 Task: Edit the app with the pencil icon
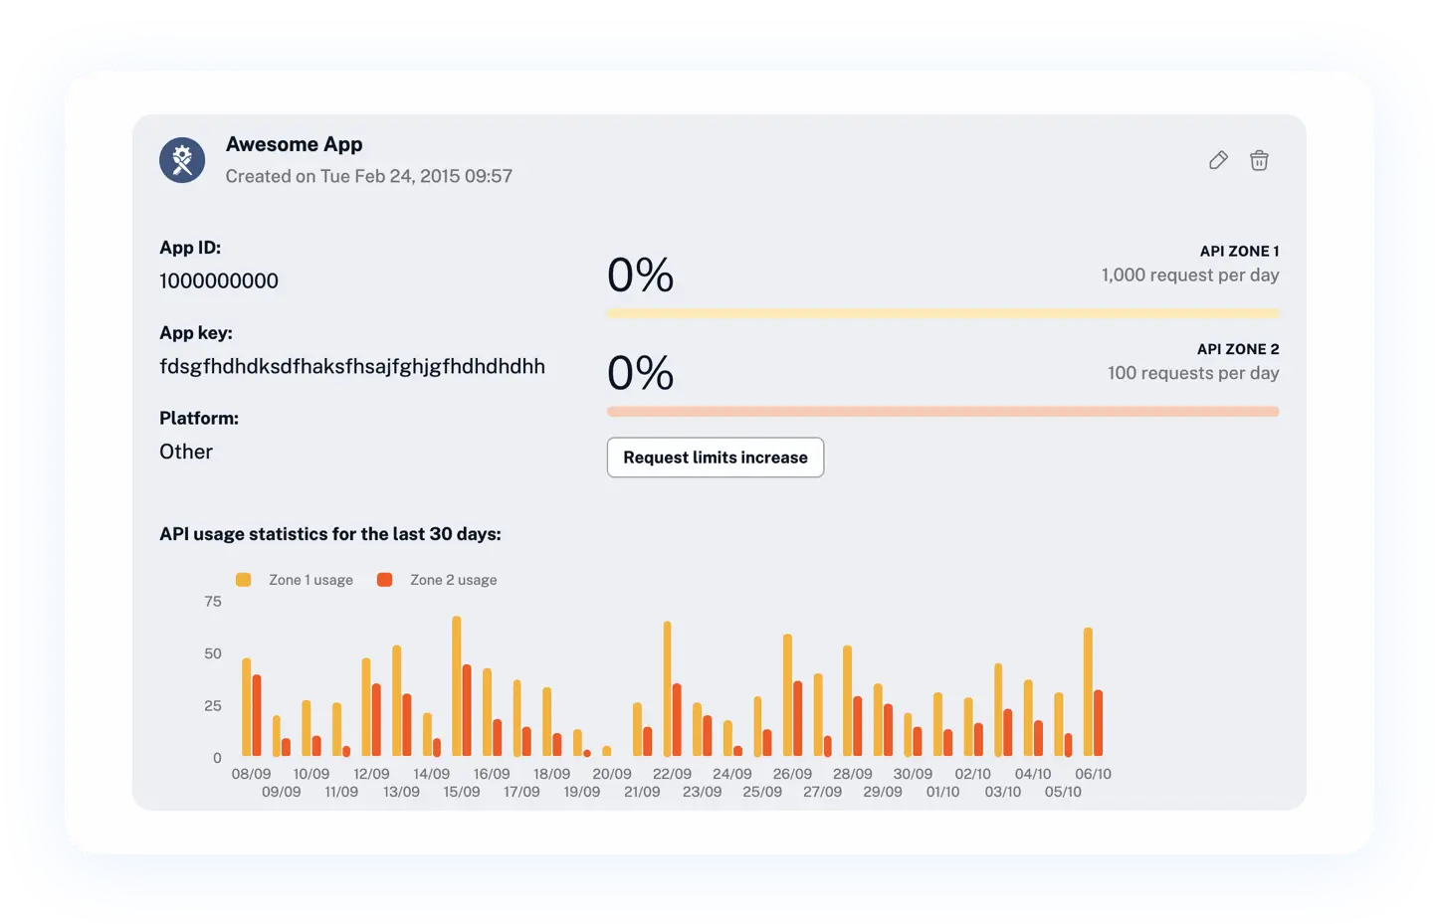pyautogui.click(x=1218, y=160)
